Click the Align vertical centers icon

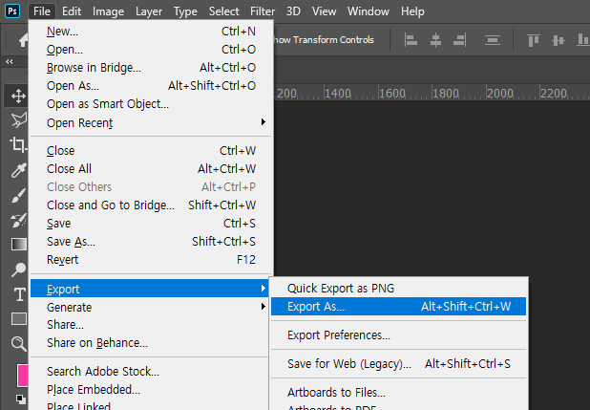tap(558, 40)
